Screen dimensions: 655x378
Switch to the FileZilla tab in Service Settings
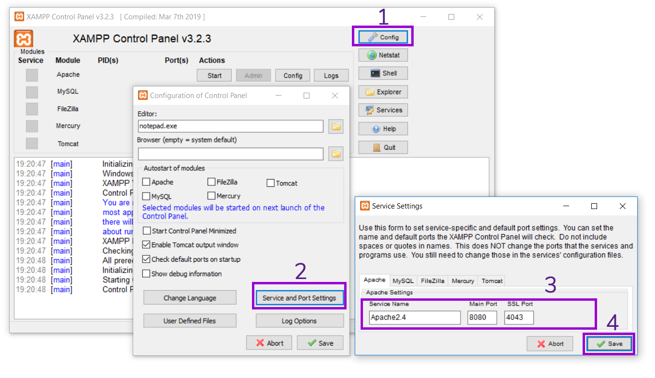click(432, 281)
